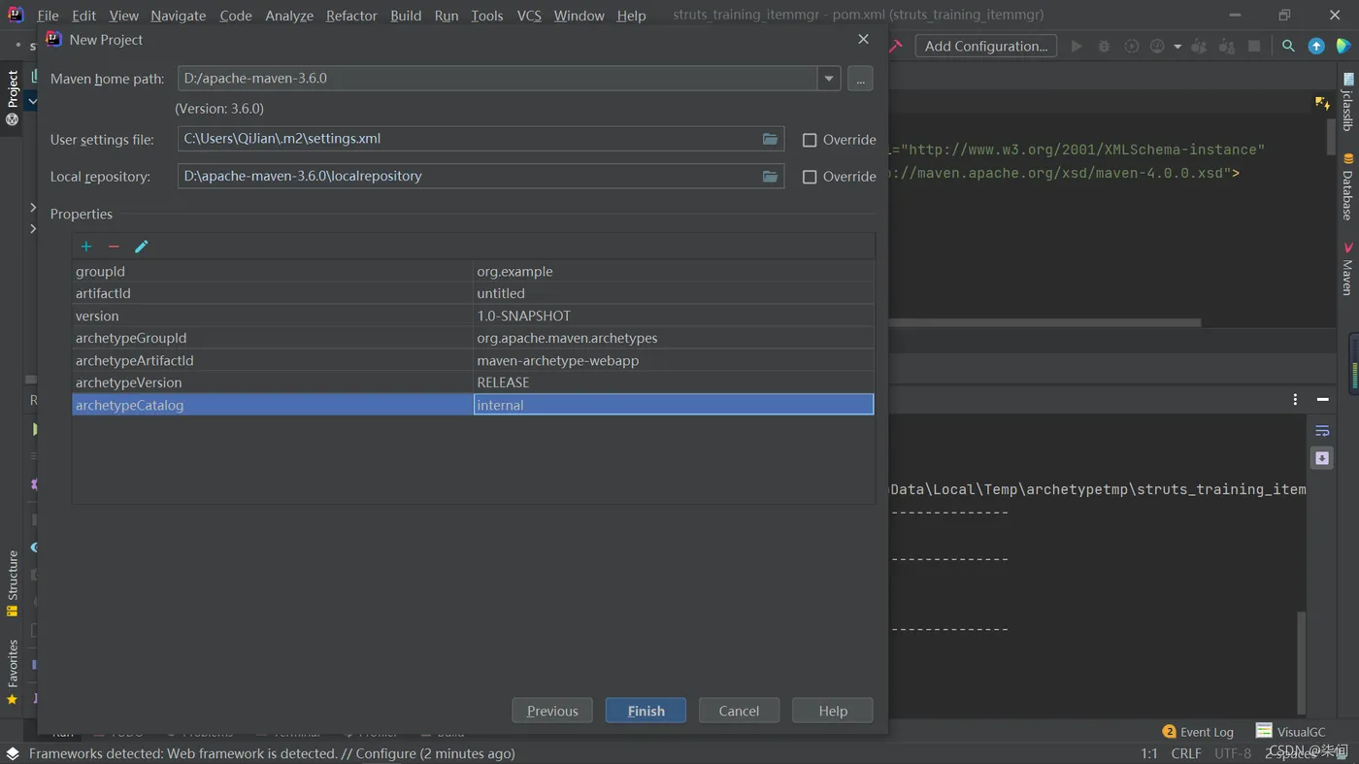Open the VisualGC tool window

1290,732
